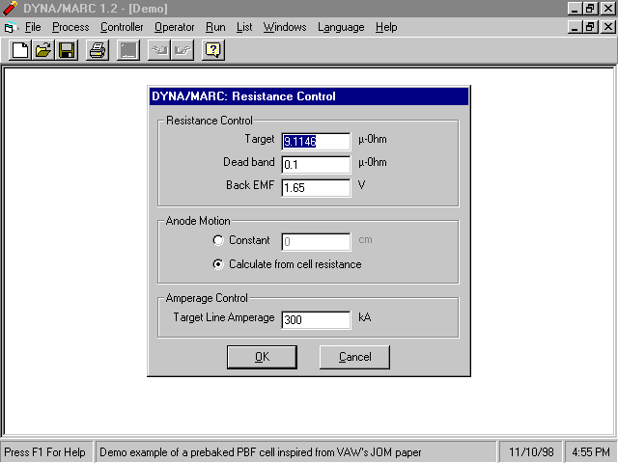Open the Operator menu
This screenshot has height=463, width=618.
pyautogui.click(x=174, y=27)
